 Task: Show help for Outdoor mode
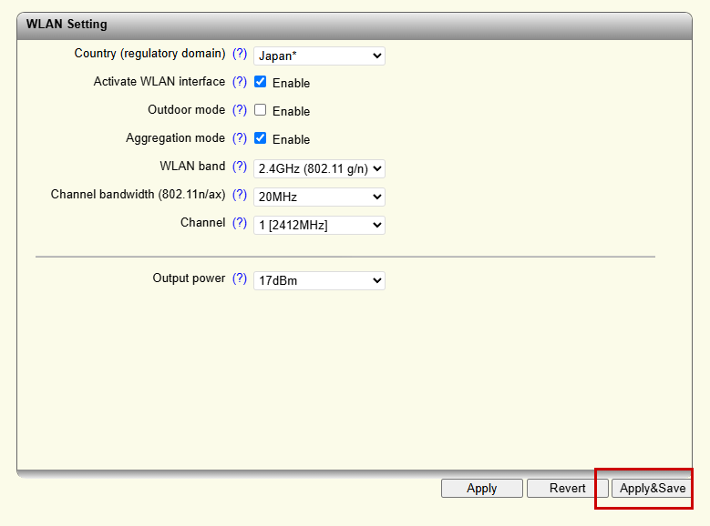coord(240,110)
